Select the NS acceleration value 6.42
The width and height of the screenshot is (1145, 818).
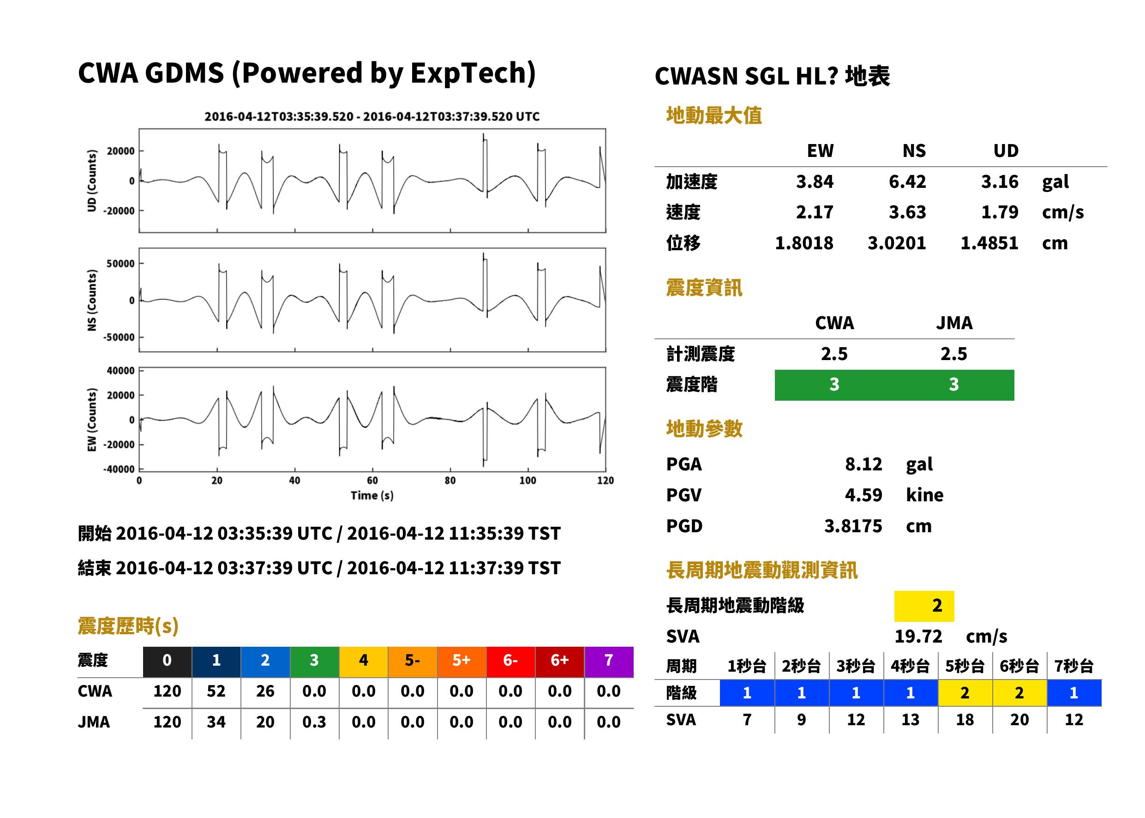(x=907, y=182)
